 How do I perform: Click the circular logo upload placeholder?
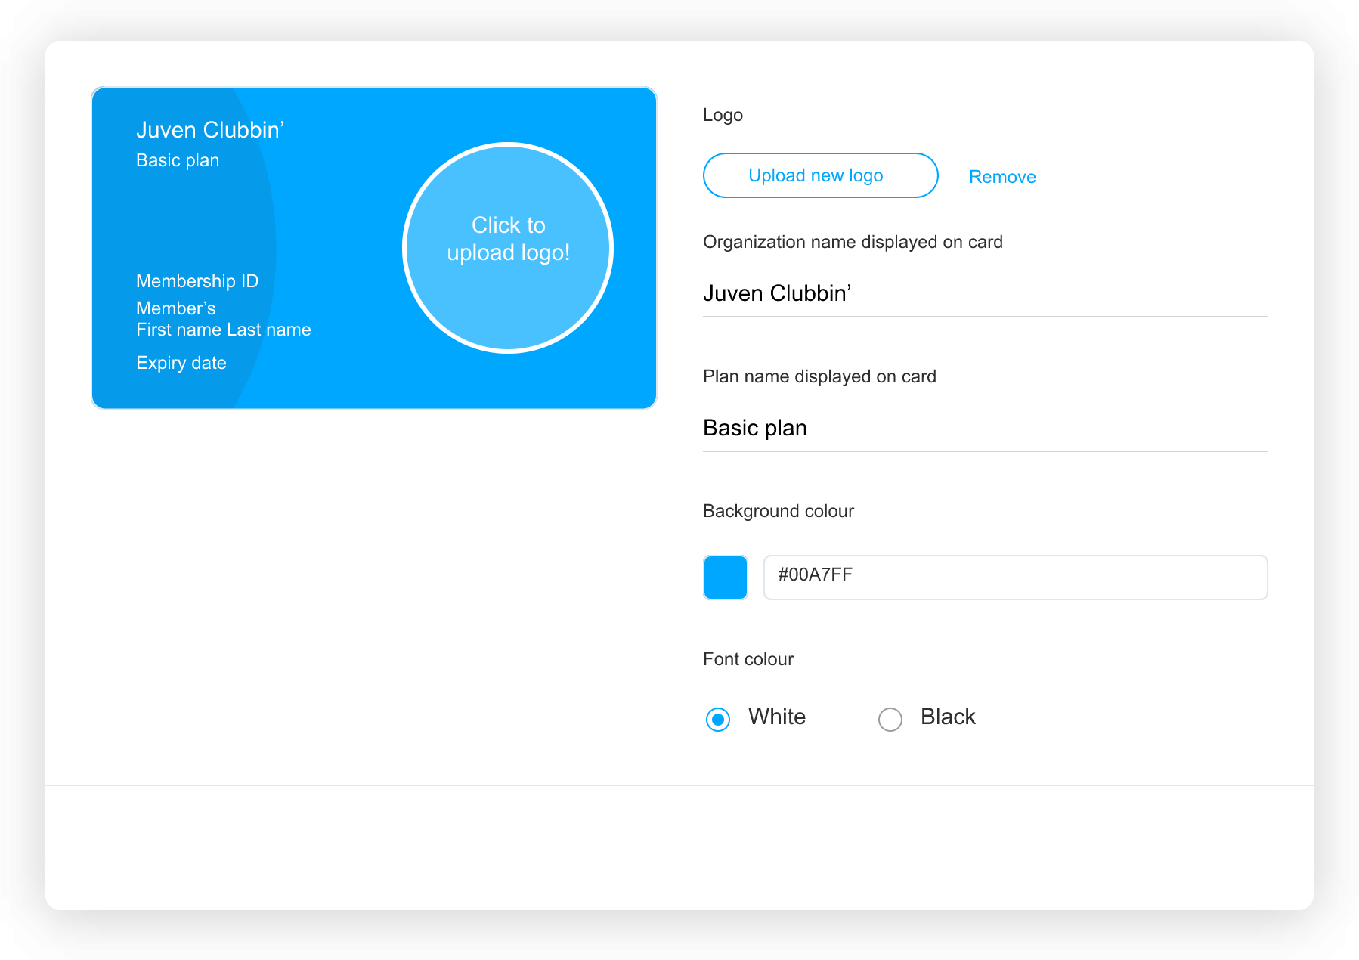(508, 248)
